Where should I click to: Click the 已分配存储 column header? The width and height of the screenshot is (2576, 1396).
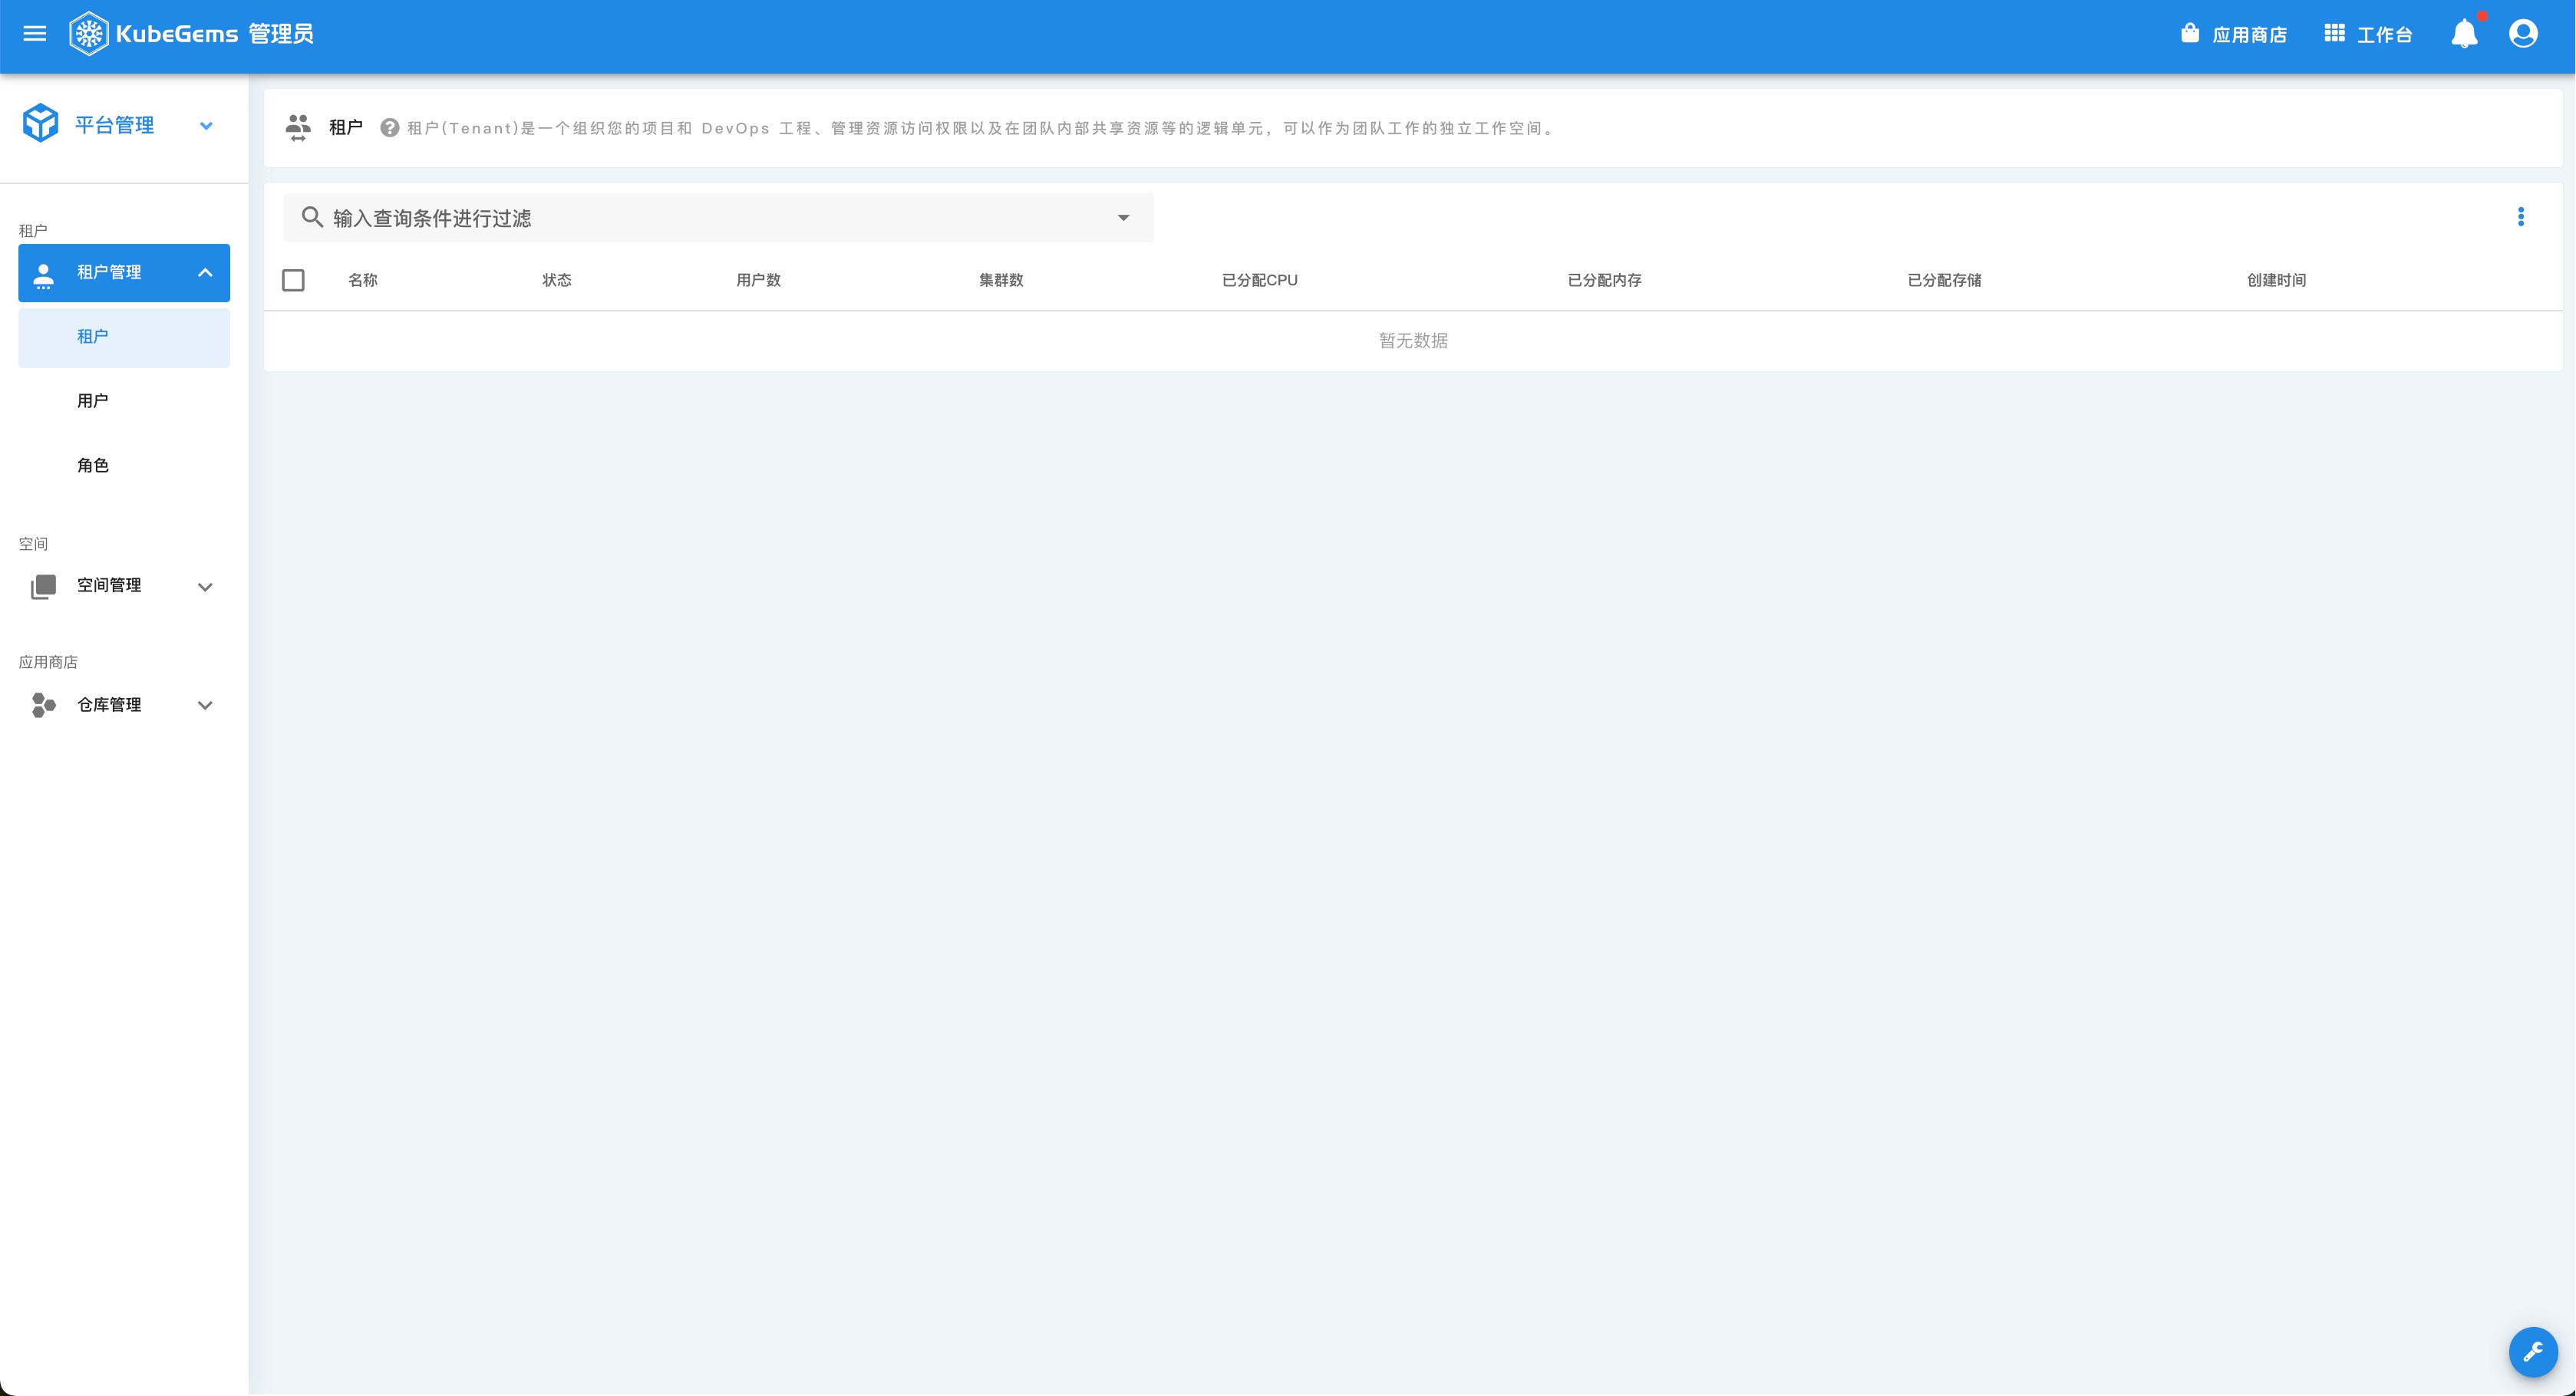1945,281
